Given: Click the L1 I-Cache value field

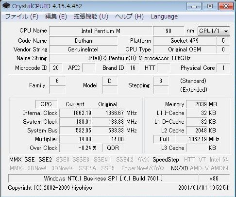Looking at the screenshot, I should [197, 113].
